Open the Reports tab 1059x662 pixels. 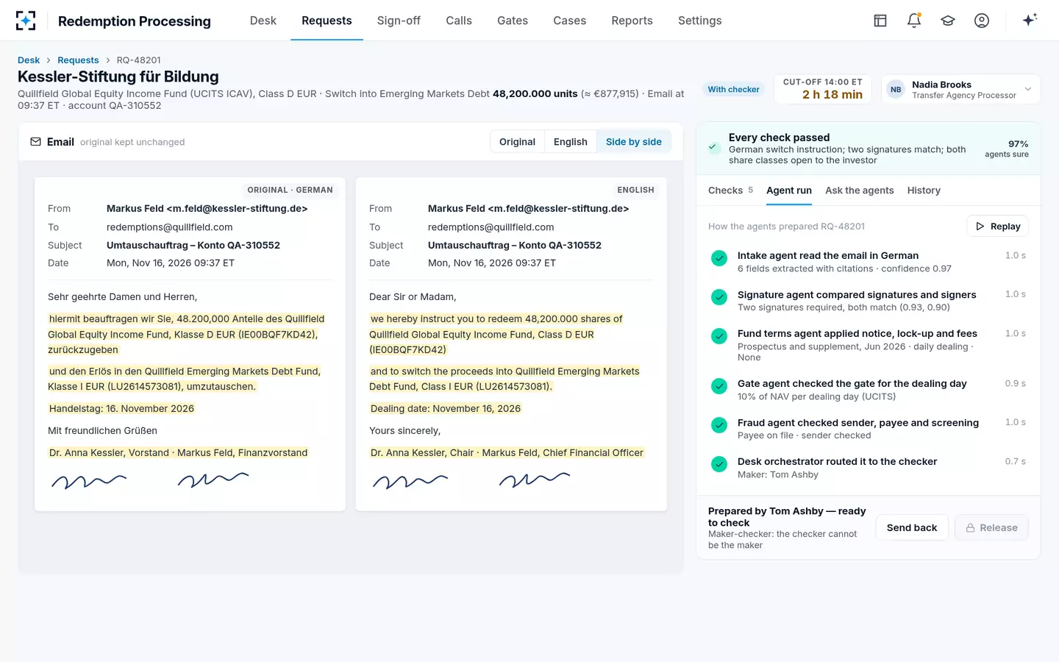(x=632, y=21)
